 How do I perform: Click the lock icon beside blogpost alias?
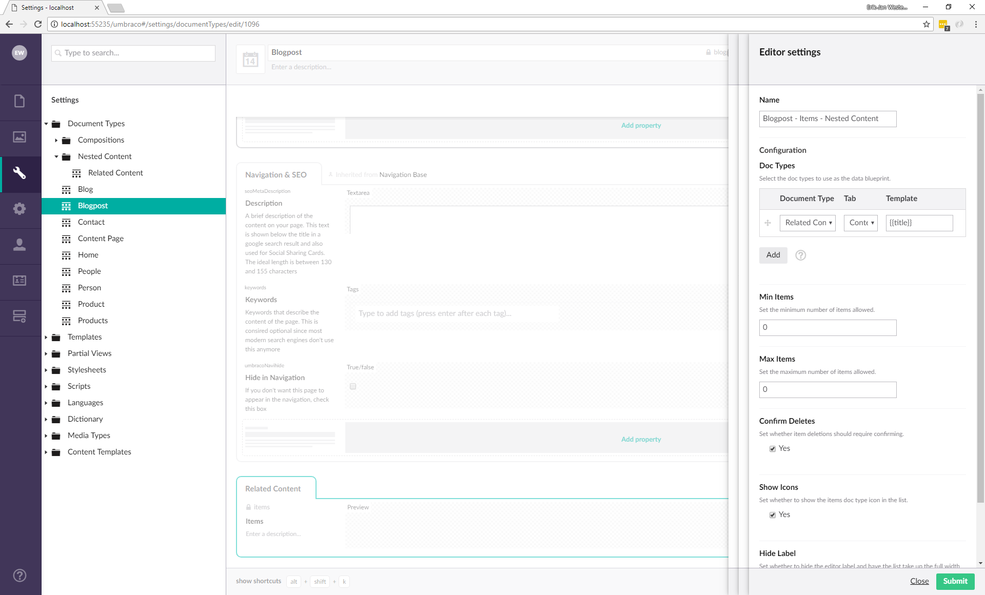[x=708, y=52]
